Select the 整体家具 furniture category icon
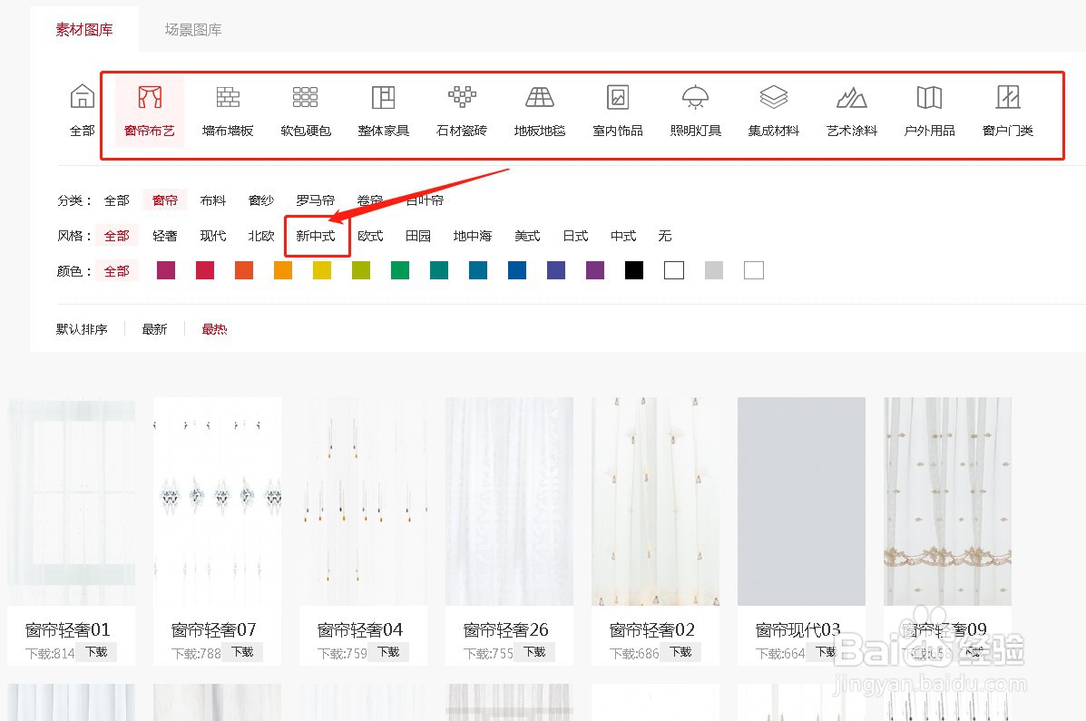1086x721 pixels. click(383, 109)
